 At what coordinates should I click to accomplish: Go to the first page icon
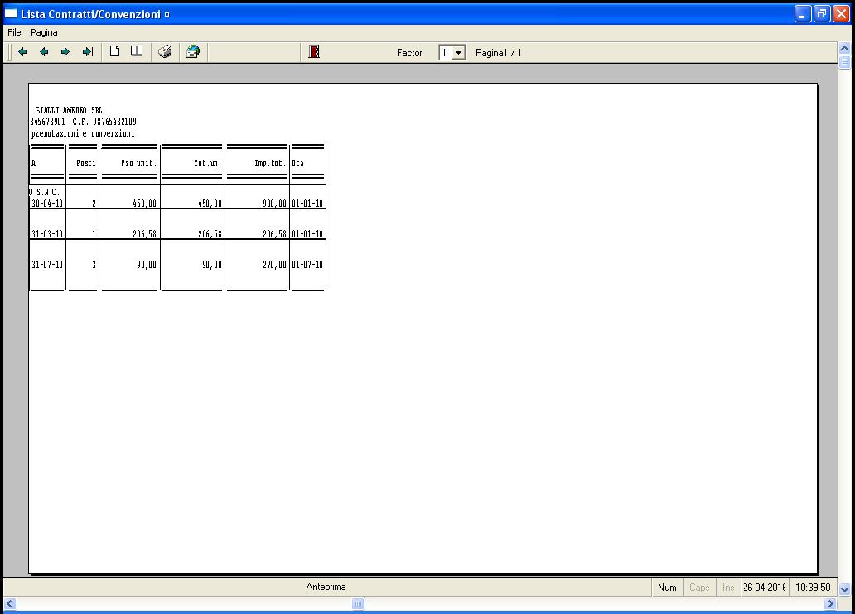(22, 52)
